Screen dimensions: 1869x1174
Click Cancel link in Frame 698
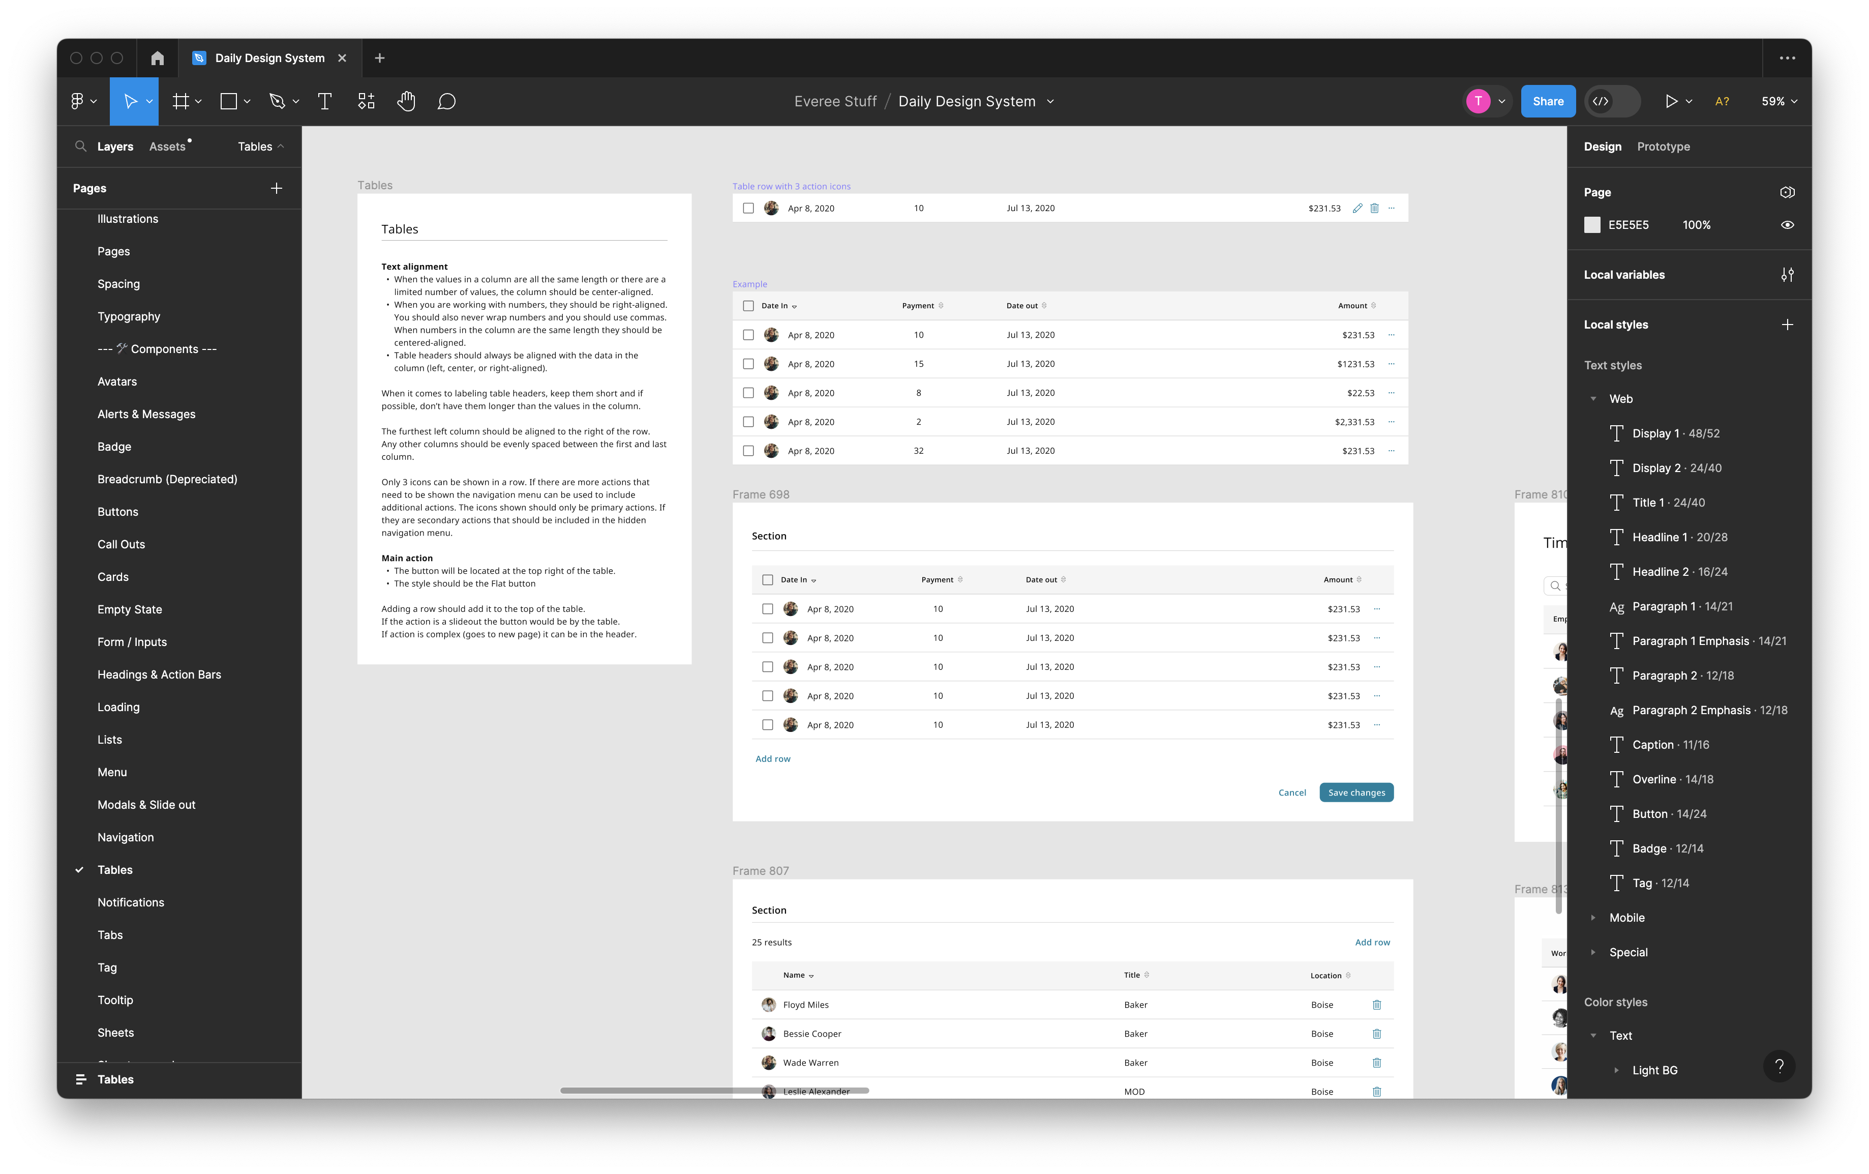(1292, 793)
